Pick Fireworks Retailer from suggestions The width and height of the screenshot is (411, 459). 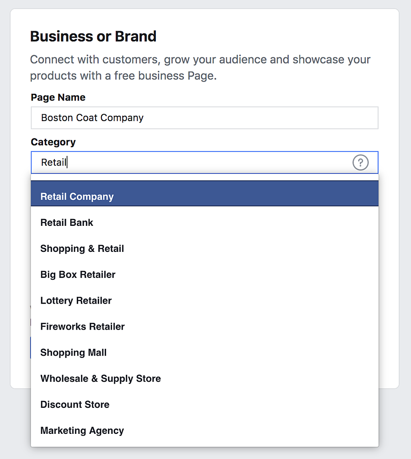coord(204,327)
